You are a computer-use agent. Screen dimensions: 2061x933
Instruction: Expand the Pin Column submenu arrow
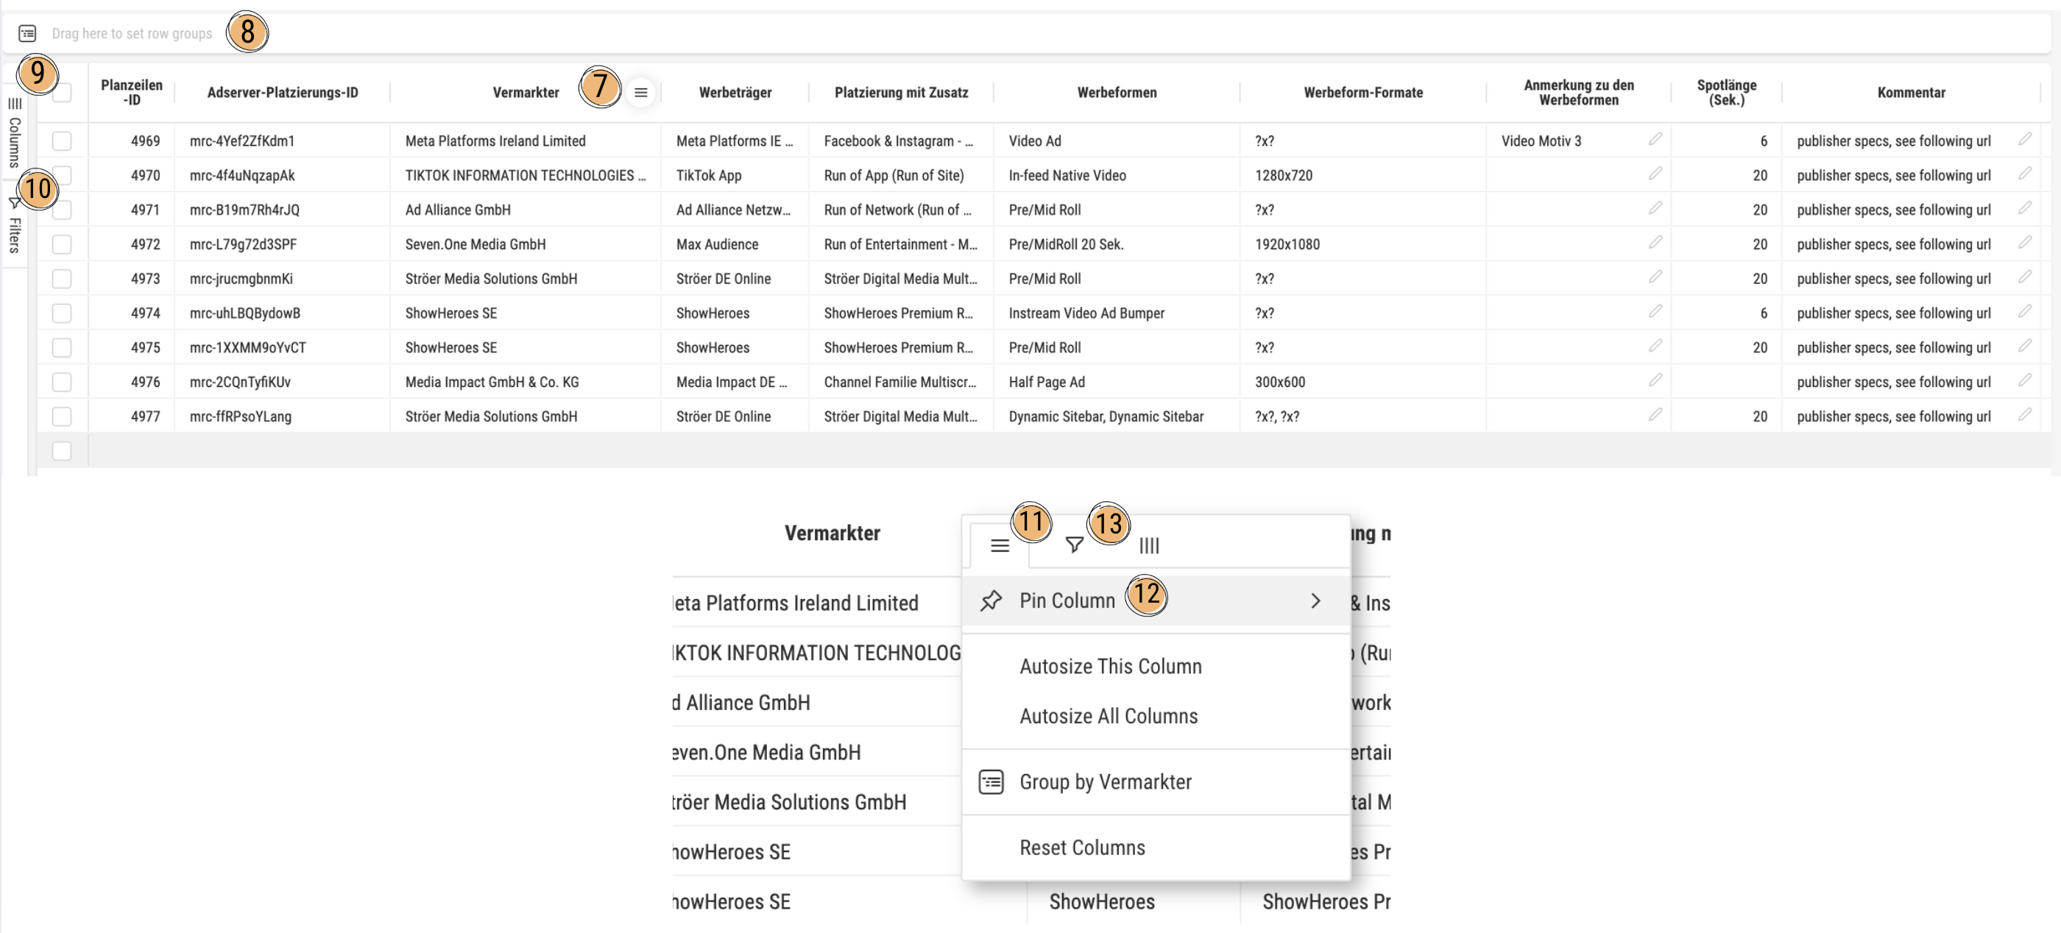click(1315, 600)
